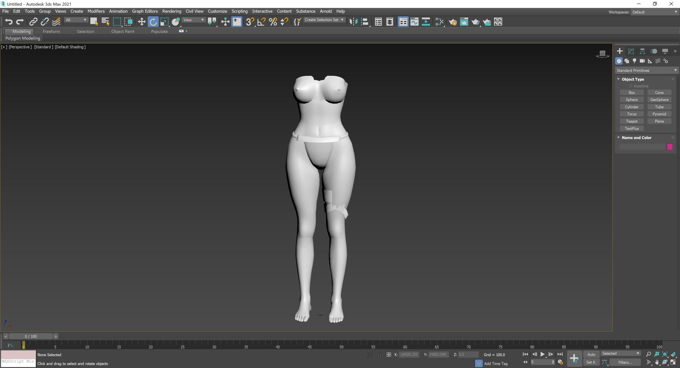The height and width of the screenshot is (368, 680).
Task: Open the All selection filter dropdown
Action: (76, 20)
